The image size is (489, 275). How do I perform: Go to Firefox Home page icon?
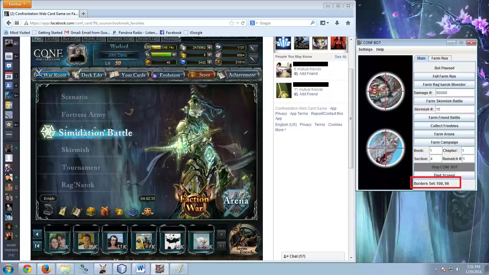[x=348, y=23]
